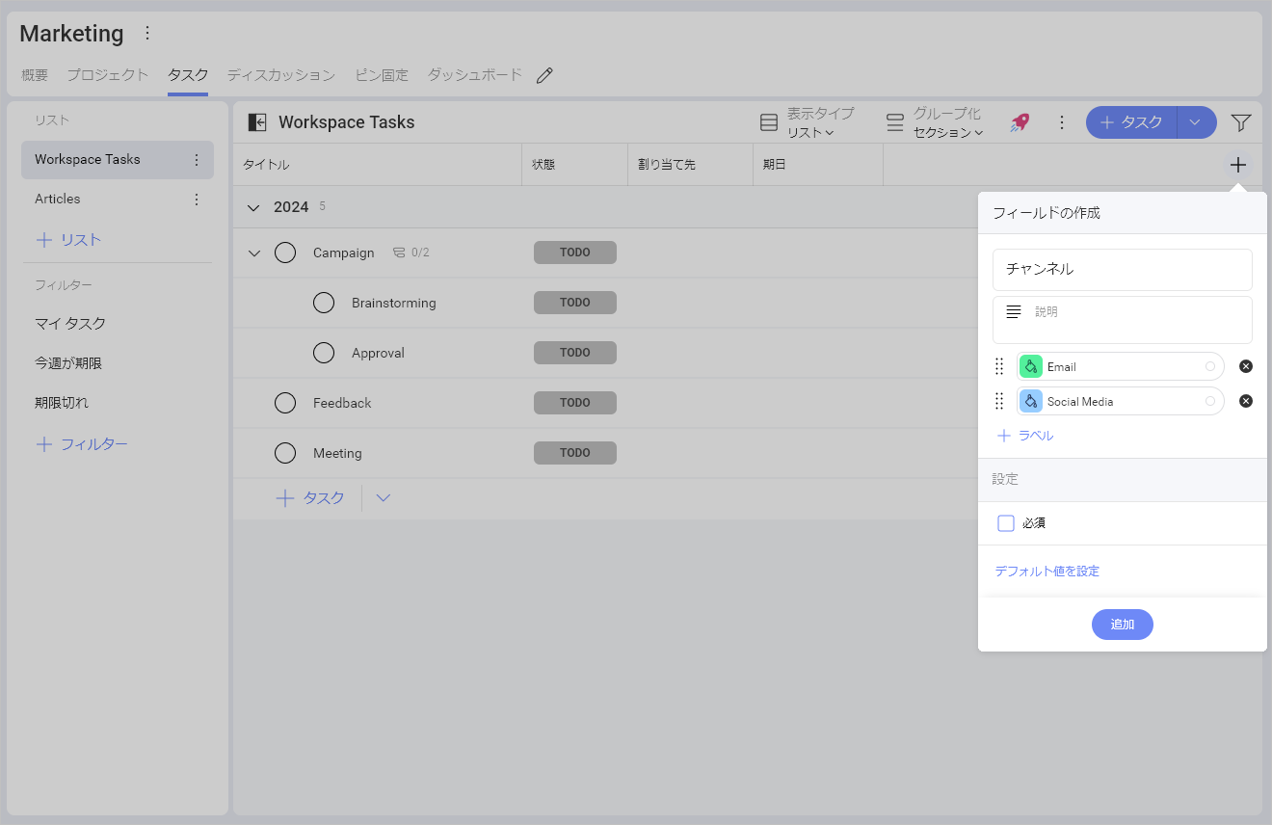Collapse the Campaign subtasks
This screenshot has width=1272, height=825.
pos(254,253)
